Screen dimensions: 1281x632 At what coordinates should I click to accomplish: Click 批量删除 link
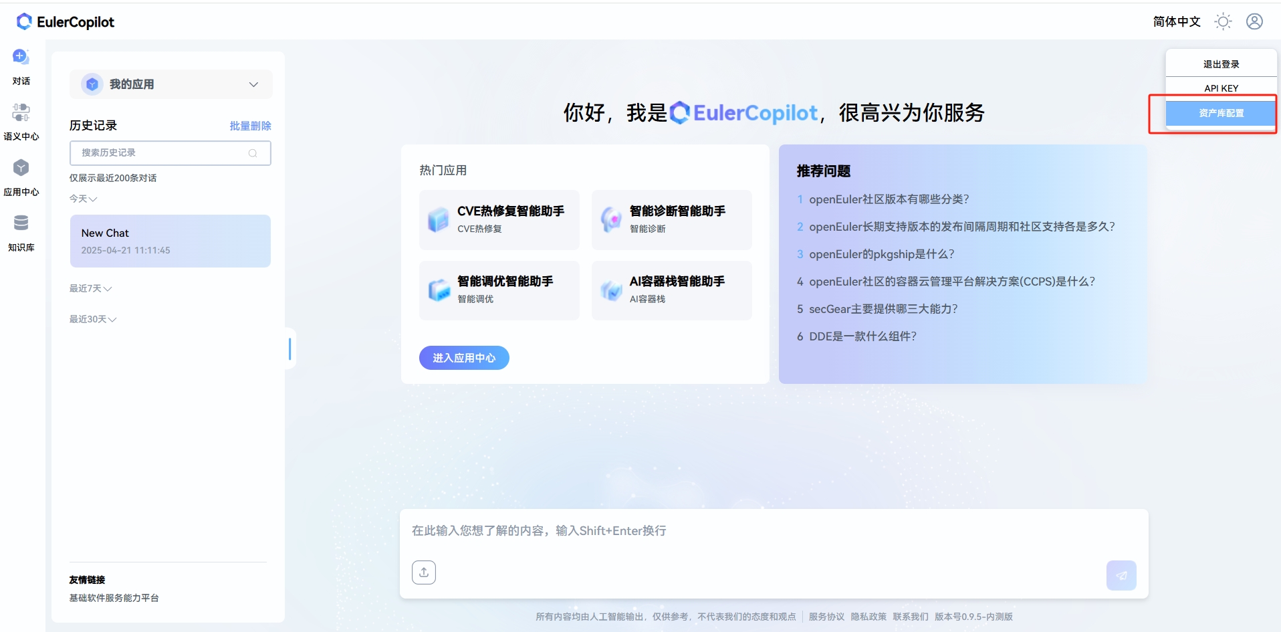pyautogui.click(x=251, y=126)
